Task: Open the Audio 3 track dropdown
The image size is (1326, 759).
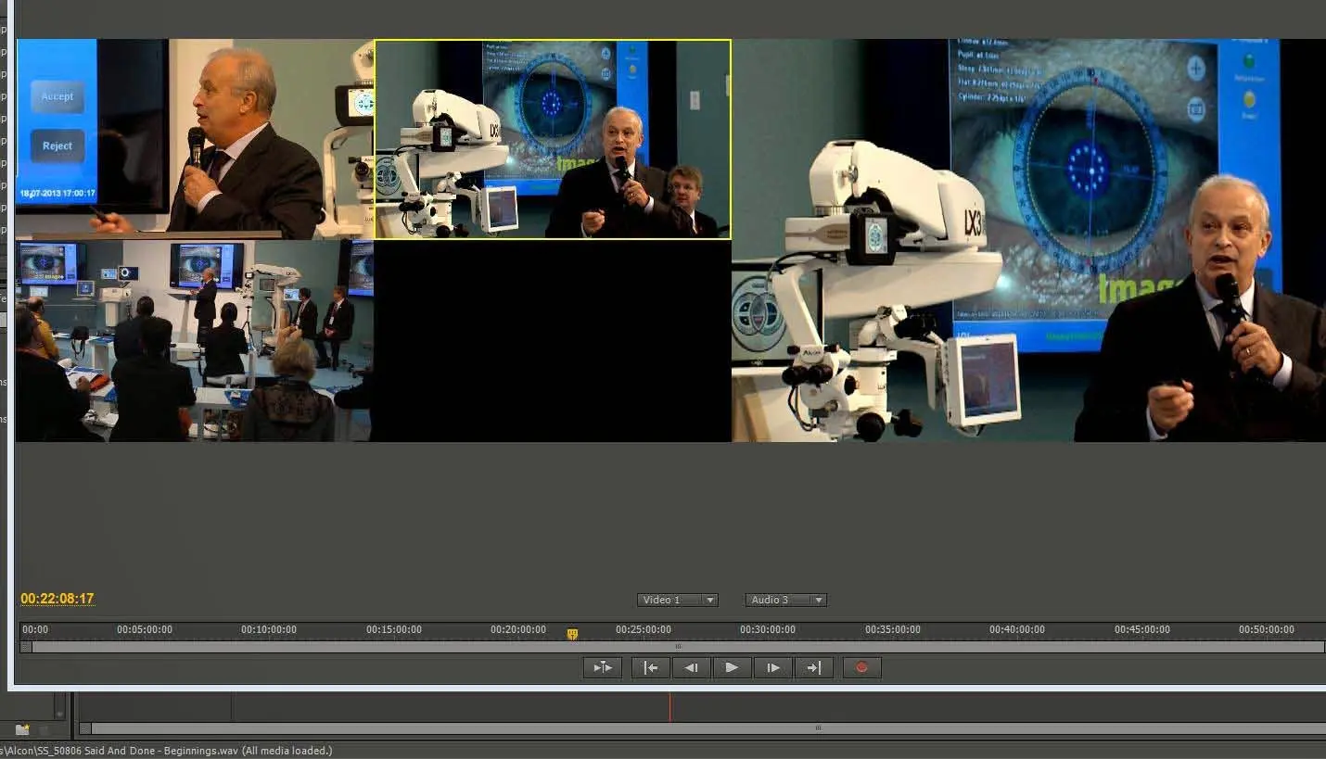Action: coord(785,600)
